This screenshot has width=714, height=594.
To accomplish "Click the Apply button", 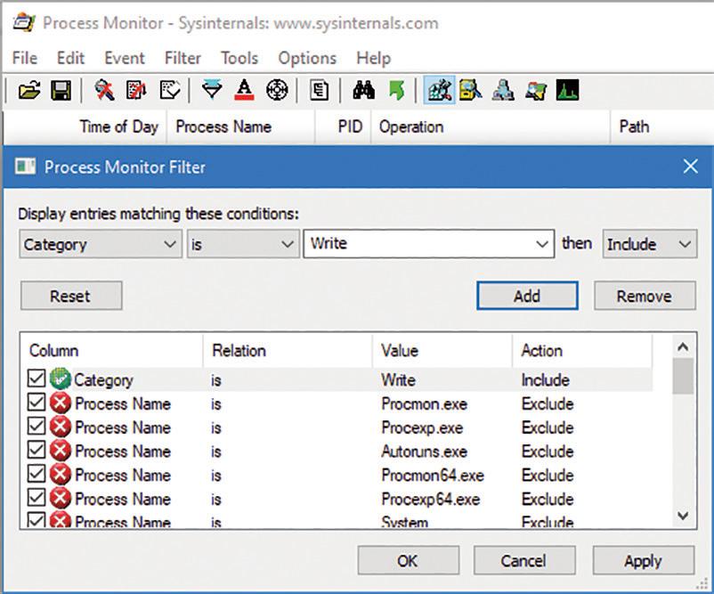I will tap(644, 560).
